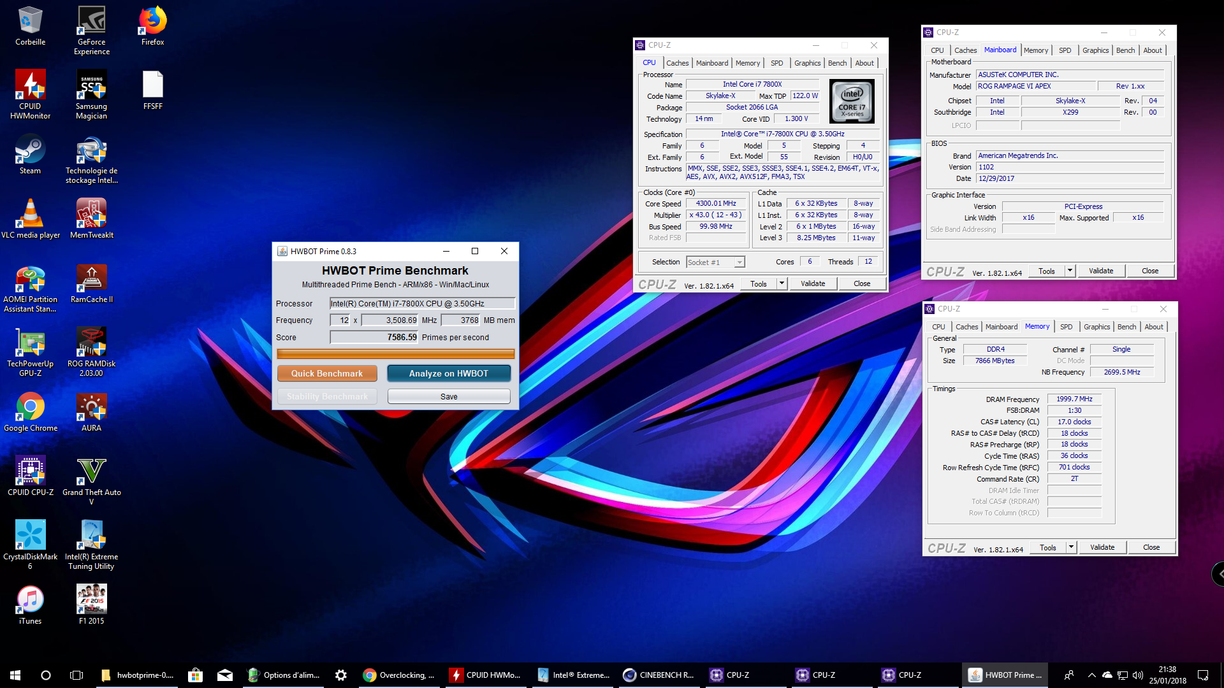This screenshot has width=1224, height=688.
Task: Click Validate in CPU-Z CPU window
Action: pyautogui.click(x=813, y=283)
